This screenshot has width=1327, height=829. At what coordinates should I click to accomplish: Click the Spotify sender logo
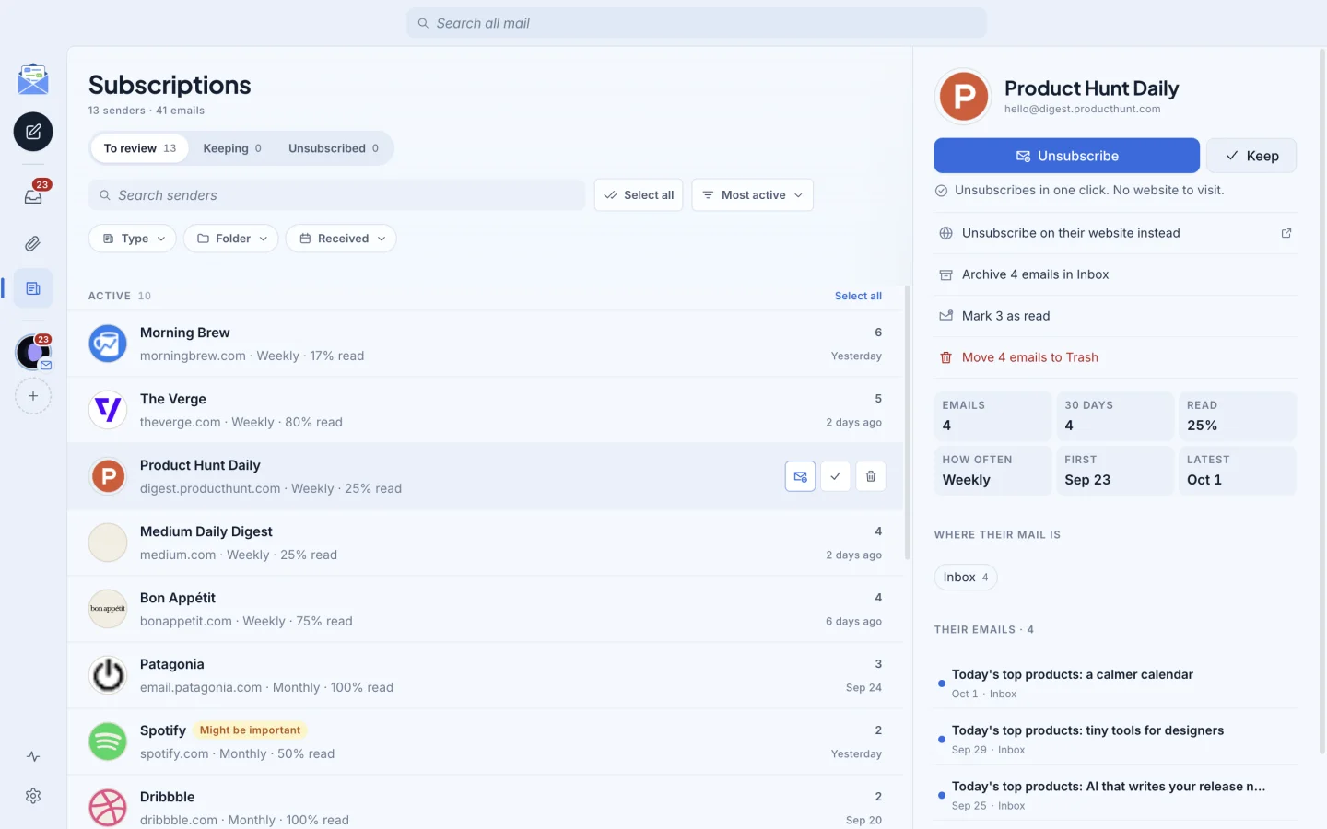tap(108, 741)
